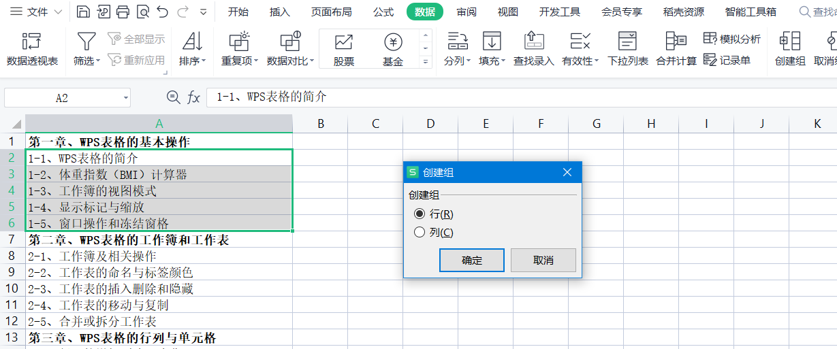The width and height of the screenshot is (837, 349).
Task: Click the 创建组 group icon in ribbon
Action: click(790, 42)
